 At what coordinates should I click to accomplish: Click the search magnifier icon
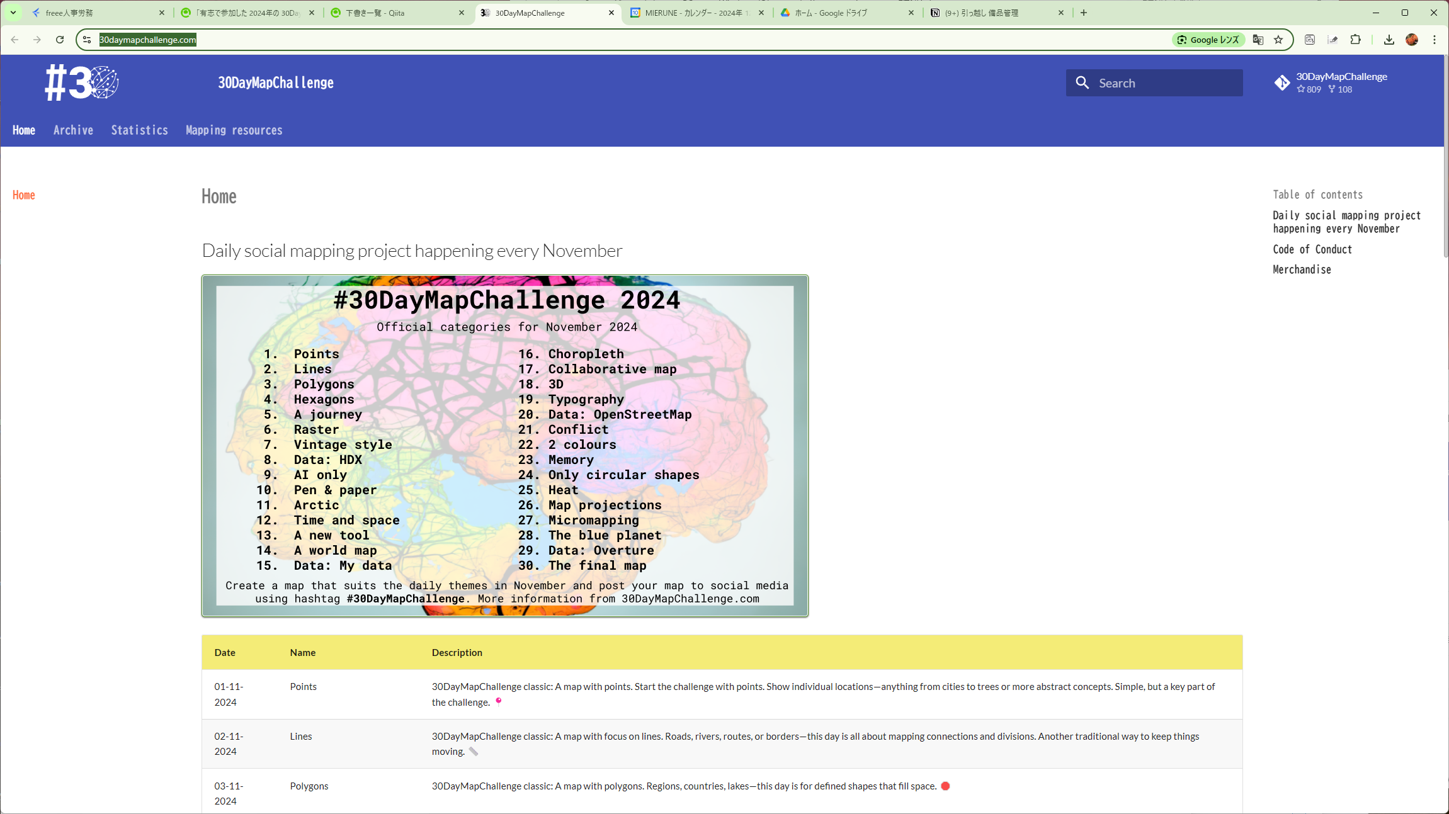(1082, 82)
